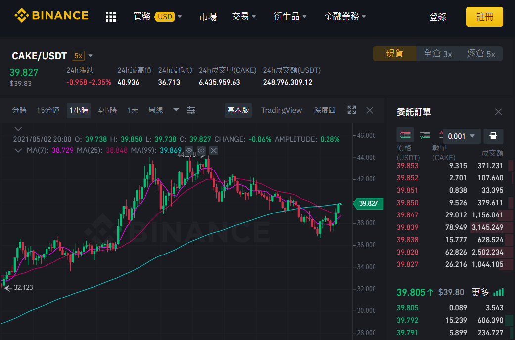The image size is (515, 340).
Task: Click the 32.123 low price marker
Action: [23, 287]
